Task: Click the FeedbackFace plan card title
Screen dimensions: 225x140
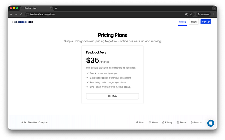Action: pos(96,52)
